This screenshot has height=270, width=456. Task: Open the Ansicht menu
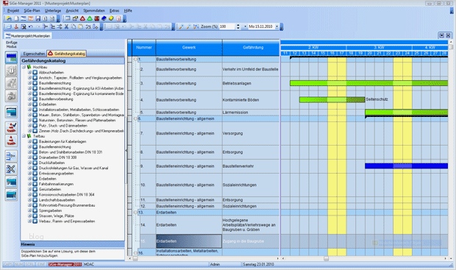(72, 10)
